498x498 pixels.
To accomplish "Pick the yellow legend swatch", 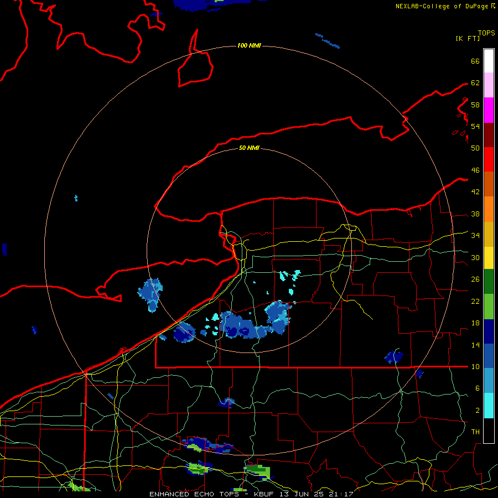I will point(489,258).
